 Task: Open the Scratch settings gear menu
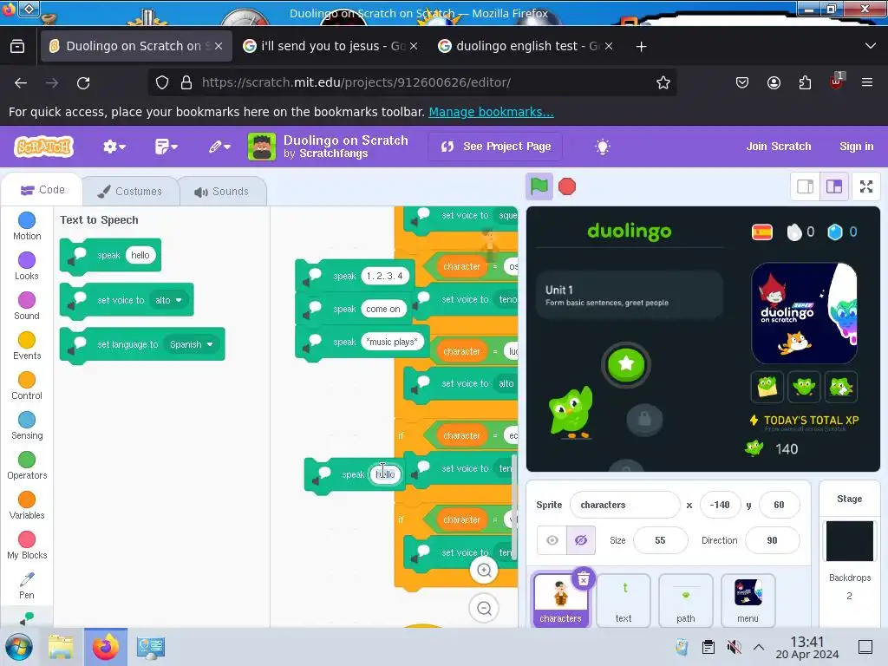pos(114,147)
